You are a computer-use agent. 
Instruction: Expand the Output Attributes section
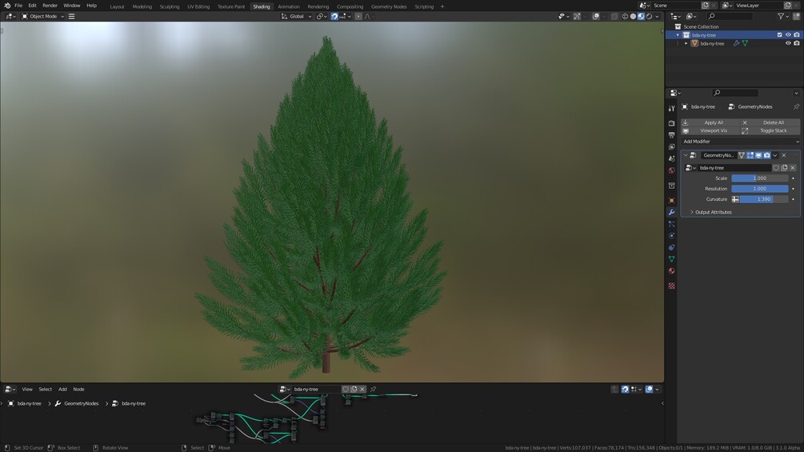(713, 212)
